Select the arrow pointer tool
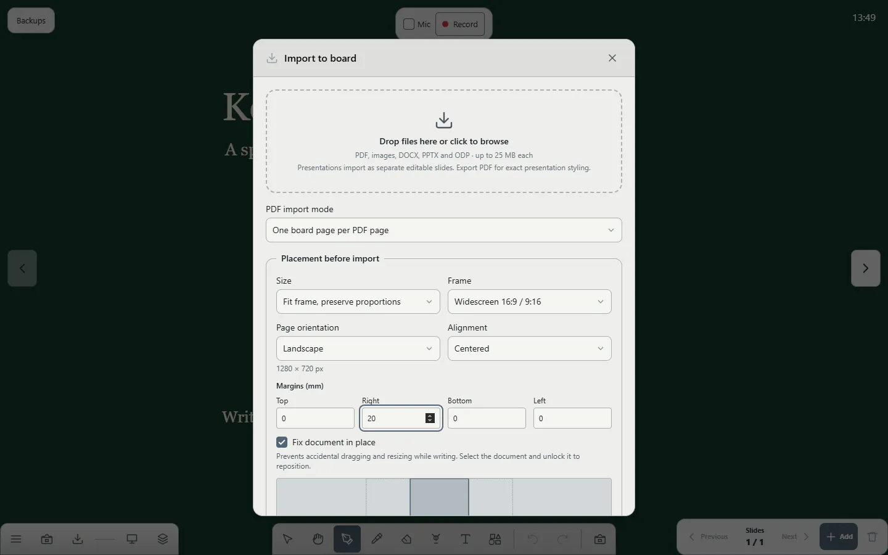Image resolution: width=888 pixels, height=555 pixels. click(287, 540)
